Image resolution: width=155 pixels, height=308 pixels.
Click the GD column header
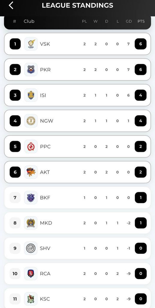tap(129, 21)
